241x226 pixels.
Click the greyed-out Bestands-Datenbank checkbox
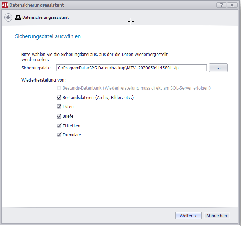point(59,88)
